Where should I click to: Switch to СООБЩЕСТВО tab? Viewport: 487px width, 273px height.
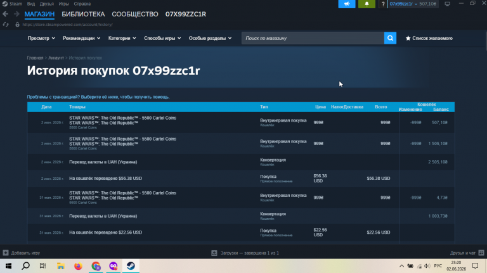pos(135,15)
